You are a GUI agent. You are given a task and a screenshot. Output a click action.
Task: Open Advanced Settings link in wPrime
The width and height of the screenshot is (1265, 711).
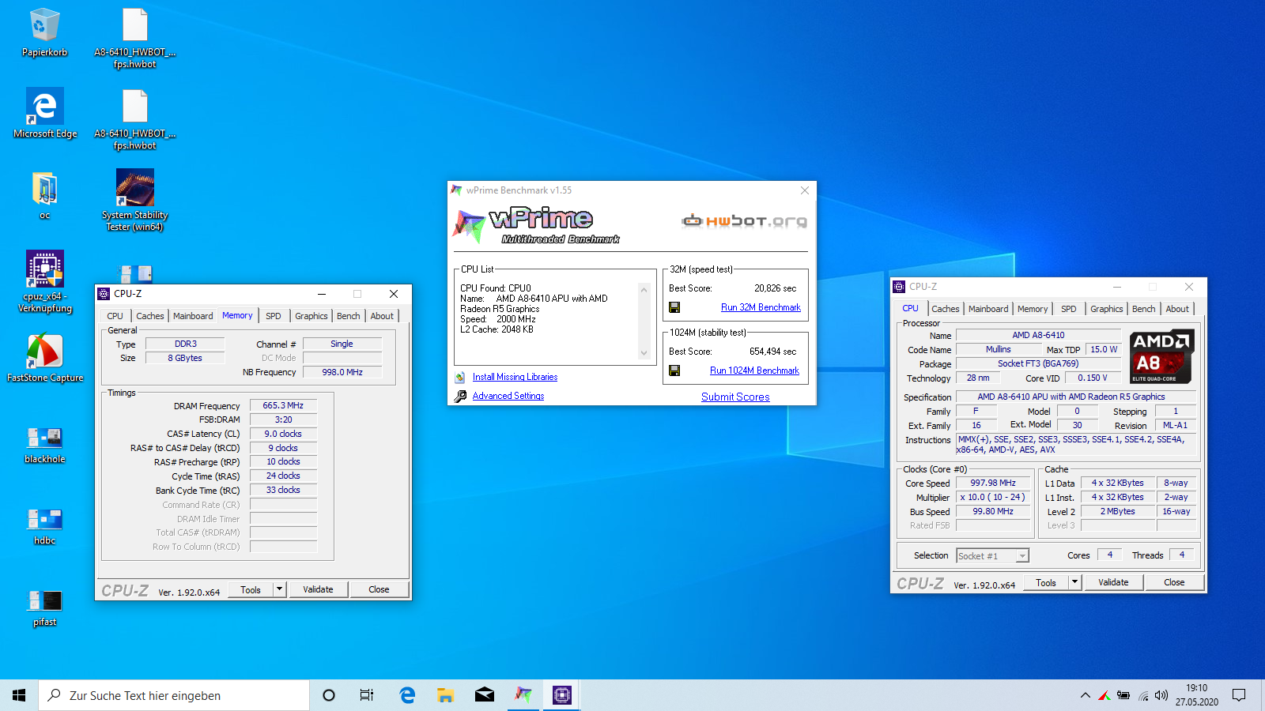coord(508,397)
